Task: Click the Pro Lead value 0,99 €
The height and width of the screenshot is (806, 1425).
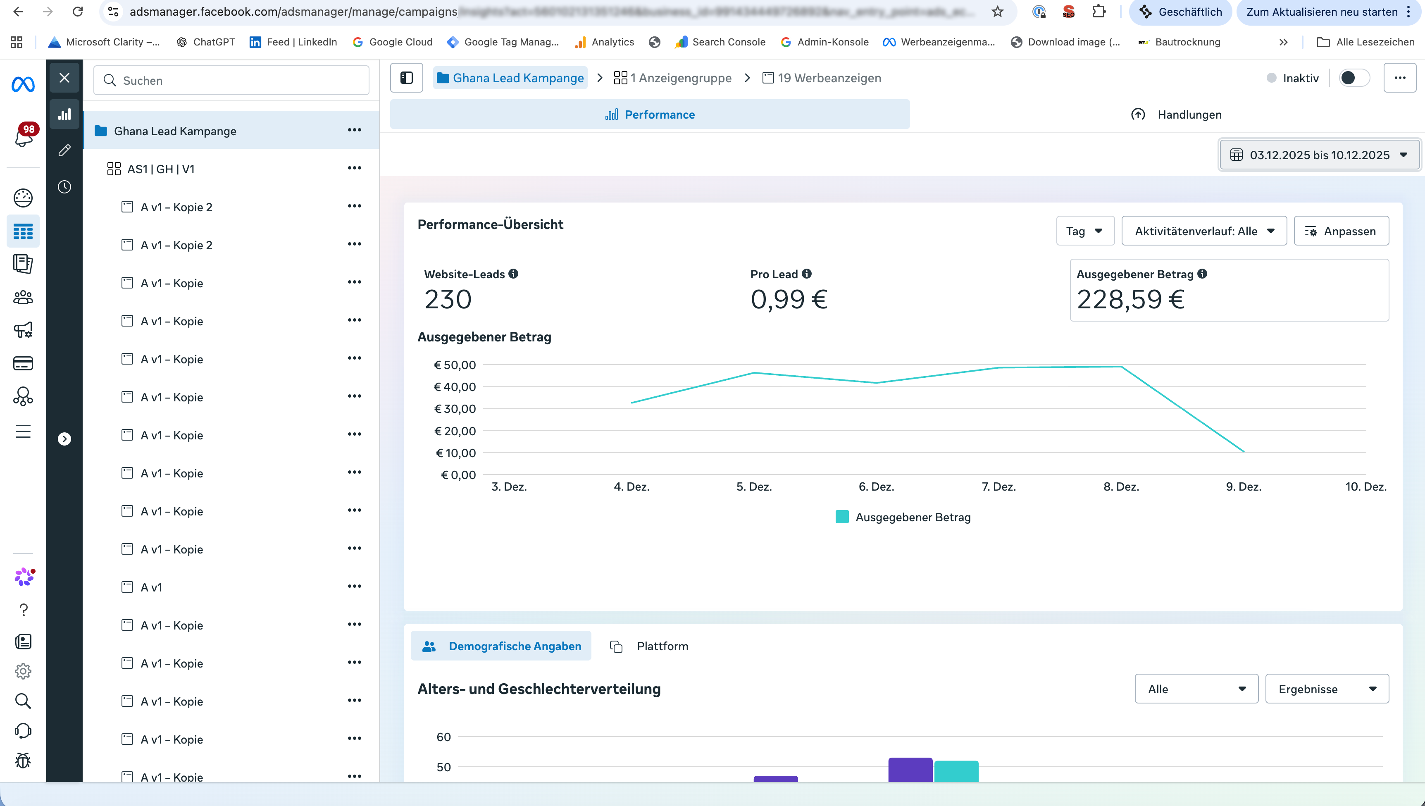Action: tap(789, 300)
